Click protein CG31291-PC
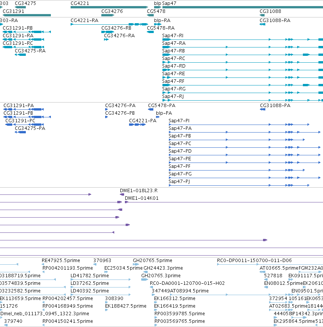The height and width of the screenshot is (327, 323). [x=20, y=121]
